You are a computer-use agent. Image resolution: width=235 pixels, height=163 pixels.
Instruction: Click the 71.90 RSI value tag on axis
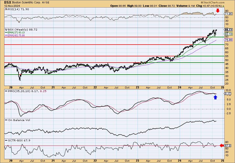coord(228,14)
